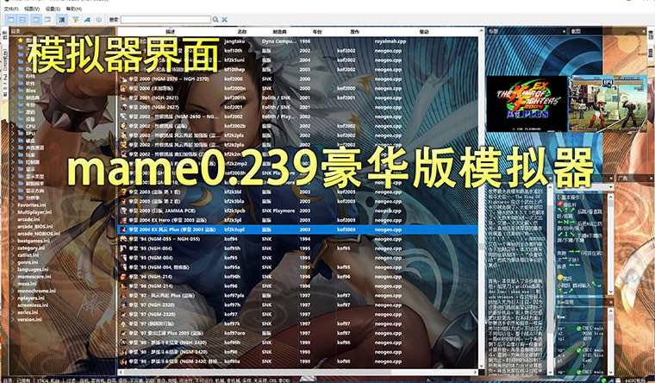
Task: Open the 标题 panel dropdown arrow
Action: click(x=564, y=31)
